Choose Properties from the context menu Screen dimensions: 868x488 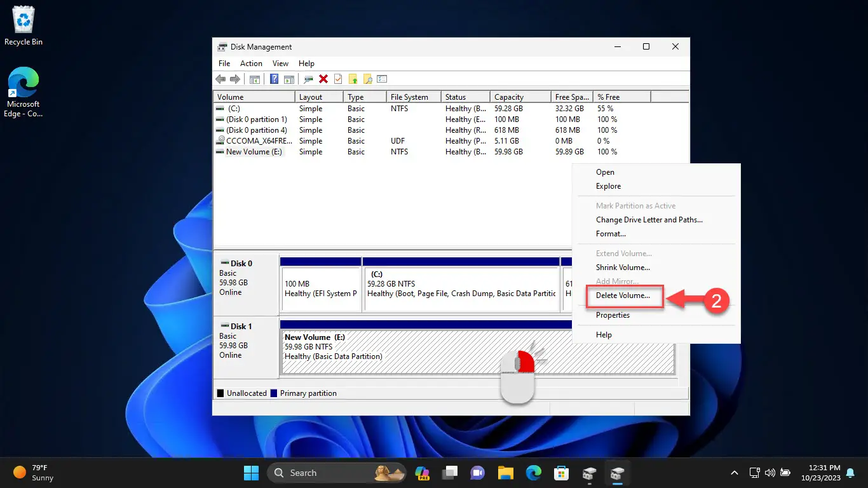coord(656,315)
